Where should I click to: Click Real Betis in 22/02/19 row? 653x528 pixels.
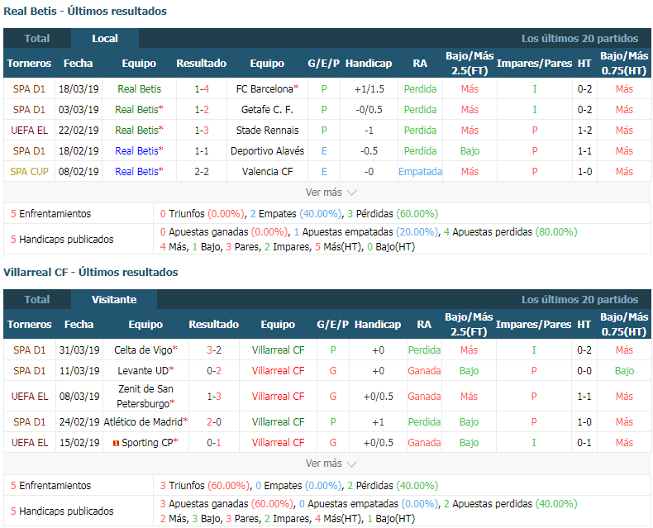click(x=136, y=131)
